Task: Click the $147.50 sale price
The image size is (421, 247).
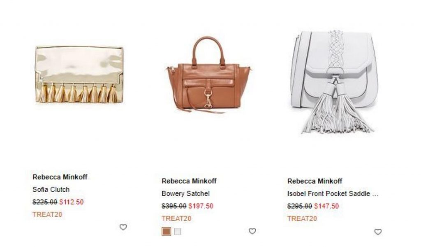Action: pyautogui.click(x=326, y=206)
